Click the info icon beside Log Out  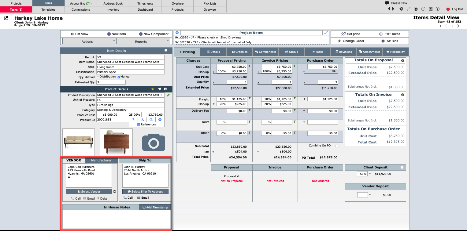pyautogui.click(x=438, y=9)
